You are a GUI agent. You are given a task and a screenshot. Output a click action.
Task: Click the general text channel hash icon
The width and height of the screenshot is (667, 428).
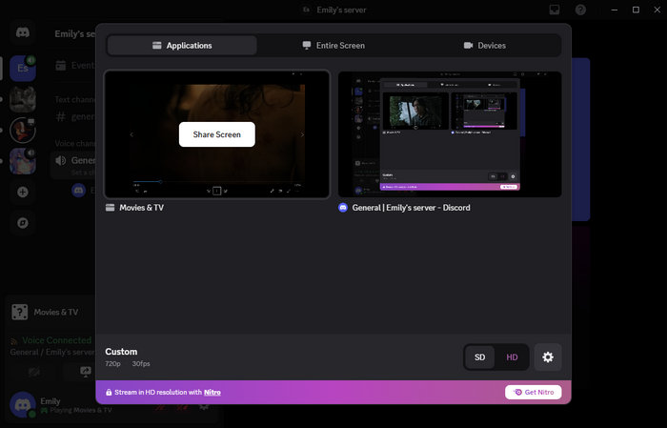tap(61, 116)
